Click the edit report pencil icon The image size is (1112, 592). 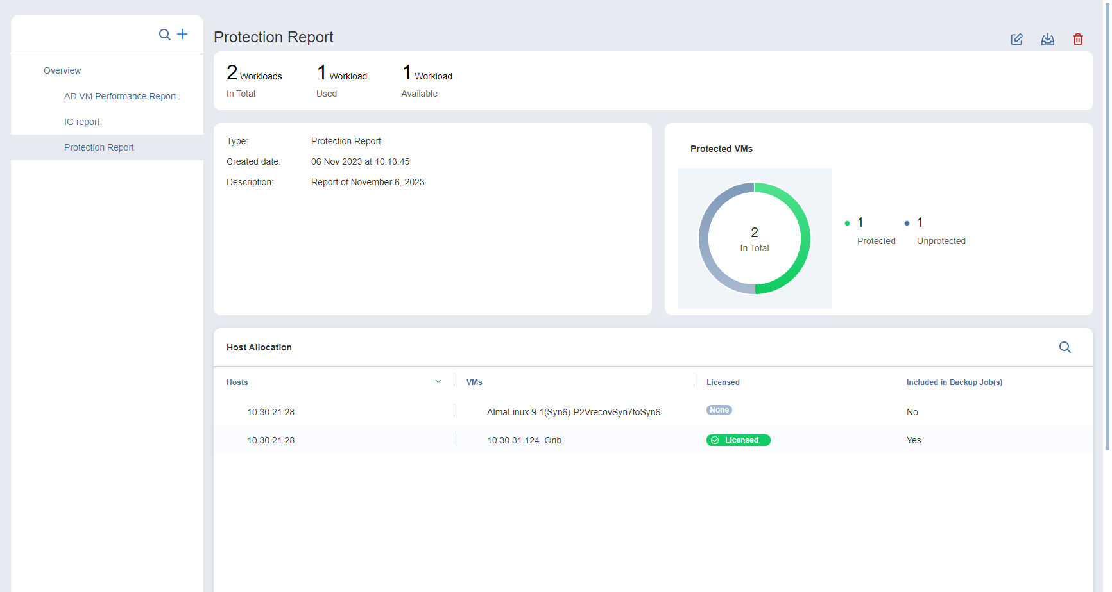click(x=1016, y=40)
